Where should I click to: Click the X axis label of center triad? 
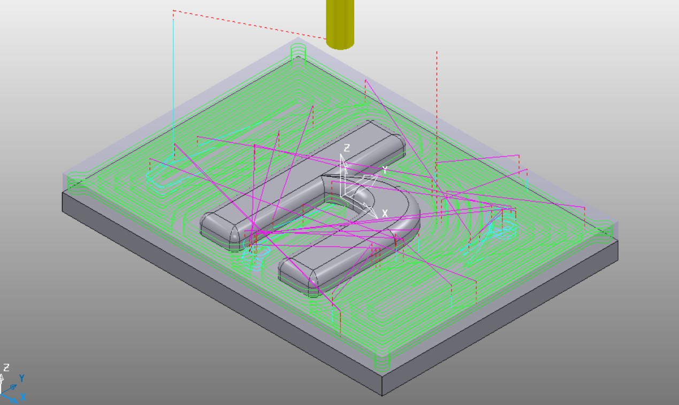(x=385, y=214)
